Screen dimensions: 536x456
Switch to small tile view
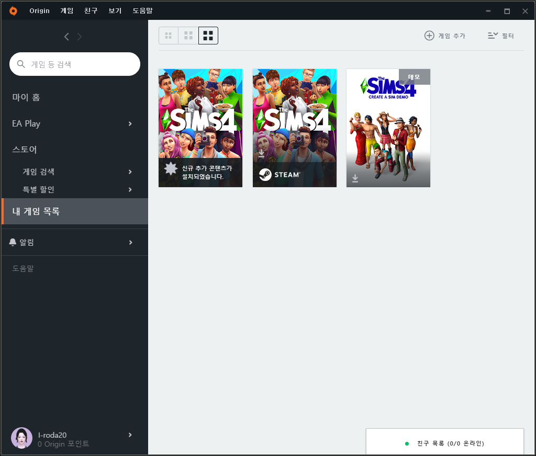[168, 36]
